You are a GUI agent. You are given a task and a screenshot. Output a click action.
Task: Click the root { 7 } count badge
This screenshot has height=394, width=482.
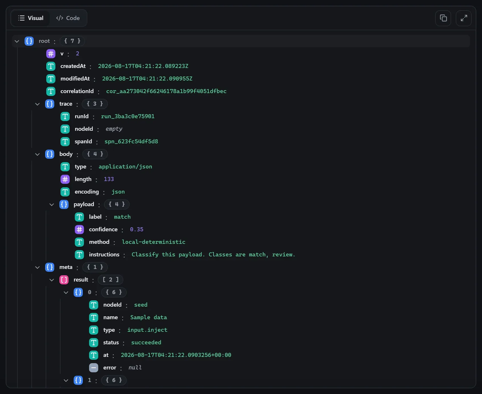[x=72, y=41]
